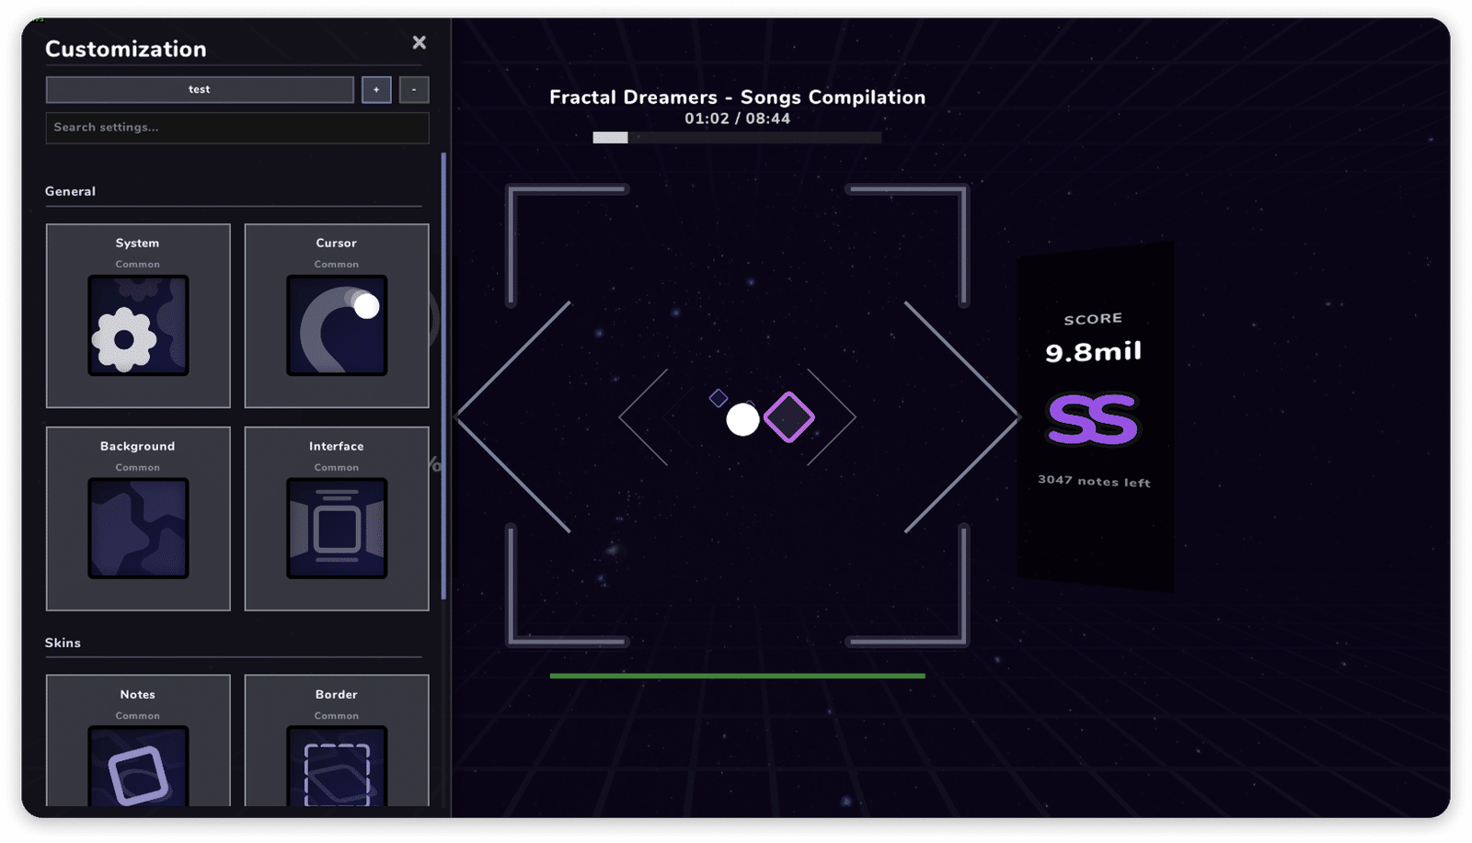Image resolution: width=1472 pixels, height=843 pixels.
Task: Add a new profile with plus button
Action: [x=376, y=89]
